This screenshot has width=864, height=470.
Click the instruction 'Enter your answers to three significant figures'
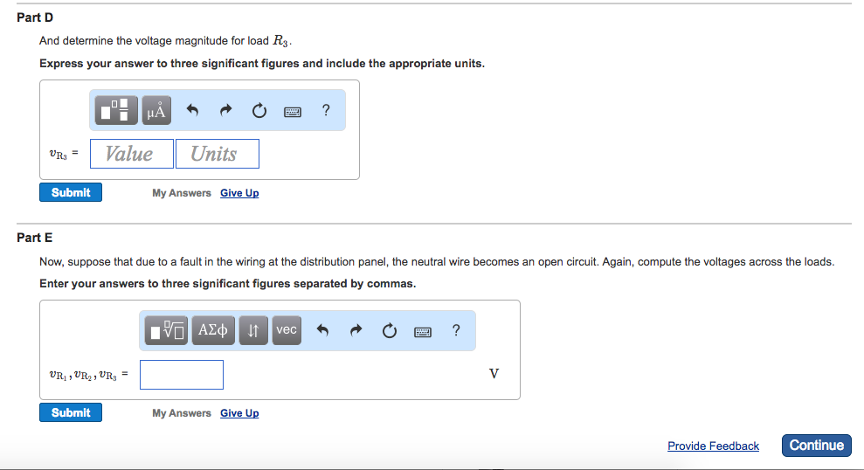pos(227,284)
